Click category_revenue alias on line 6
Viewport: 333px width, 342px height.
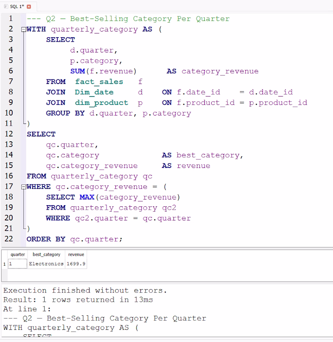pos(220,71)
